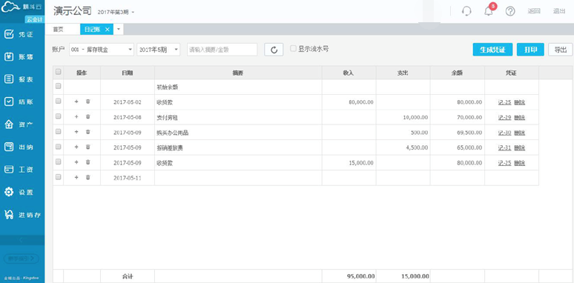Tick the select-all checkbox in table header
574x283 pixels.
(58, 72)
